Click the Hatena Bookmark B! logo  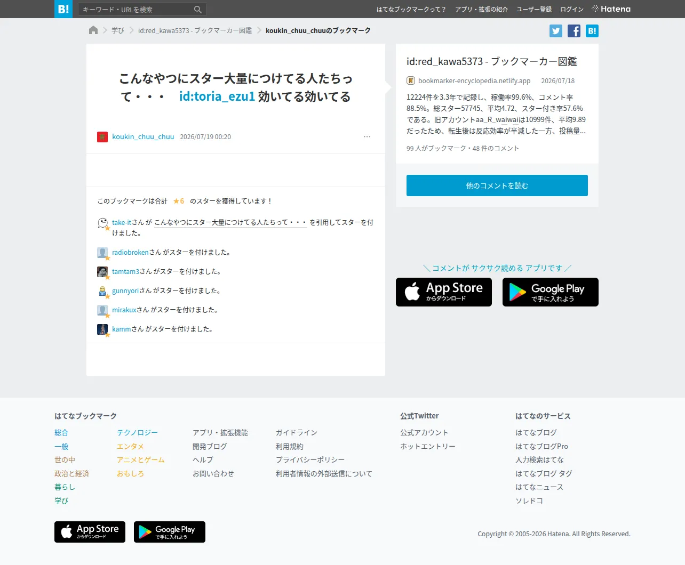pyautogui.click(x=63, y=9)
